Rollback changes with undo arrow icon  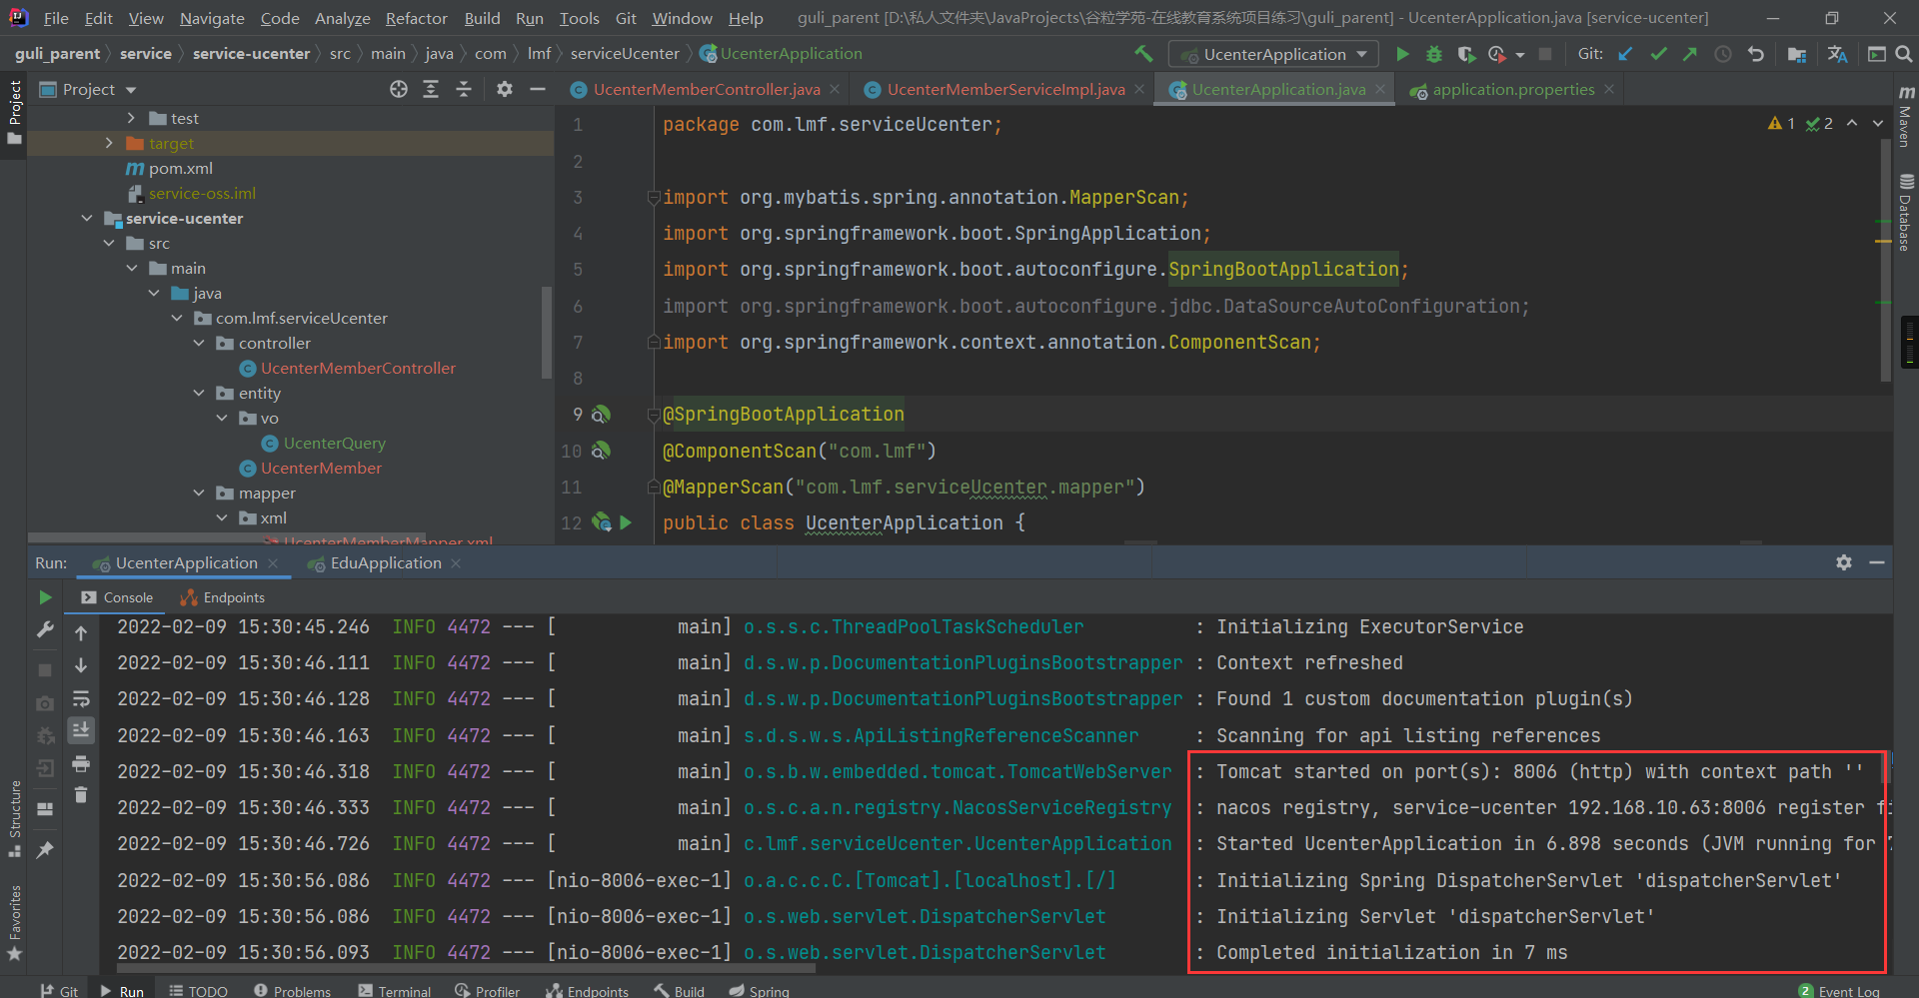(1756, 54)
